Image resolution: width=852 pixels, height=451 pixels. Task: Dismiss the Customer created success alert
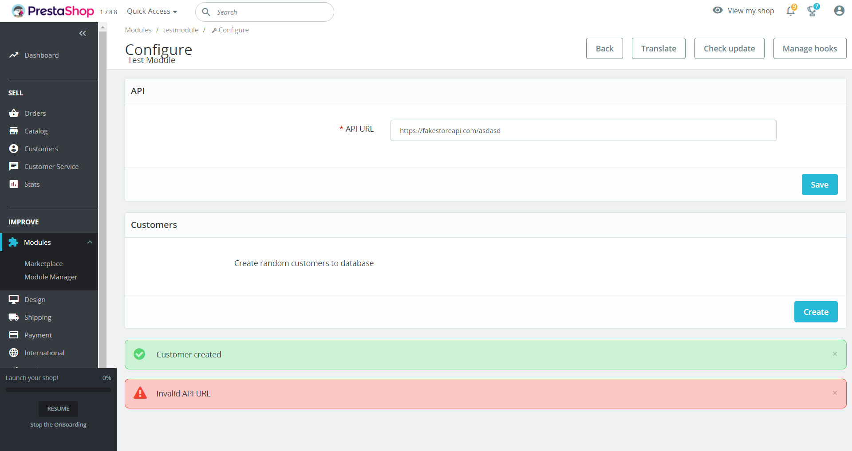[x=835, y=354]
